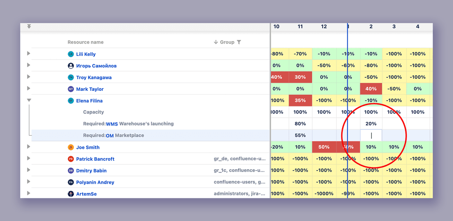Click the collapse-all double arrow icon
The height and width of the screenshot is (221, 453).
pyautogui.click(x=29, y=27)
